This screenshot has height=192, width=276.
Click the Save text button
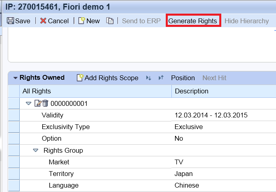click(x=23, y=21)
